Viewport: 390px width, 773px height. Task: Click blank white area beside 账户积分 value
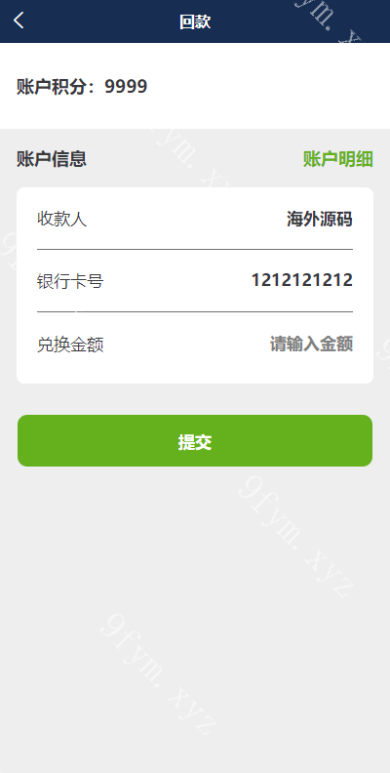(x=266, y=86)
